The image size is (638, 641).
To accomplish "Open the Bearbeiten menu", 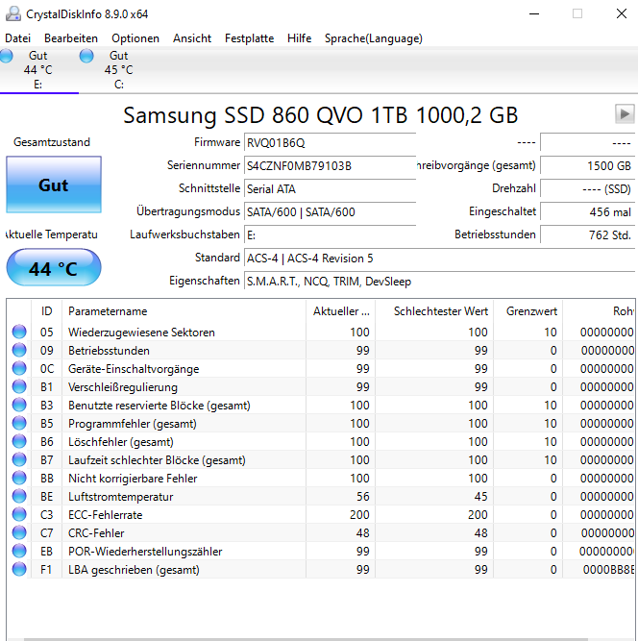I will [x=71, y=38].
